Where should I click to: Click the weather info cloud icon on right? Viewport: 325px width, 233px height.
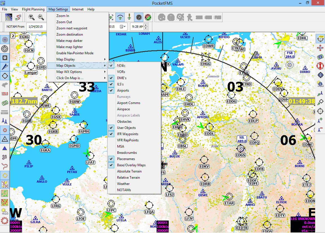(320, 84)
